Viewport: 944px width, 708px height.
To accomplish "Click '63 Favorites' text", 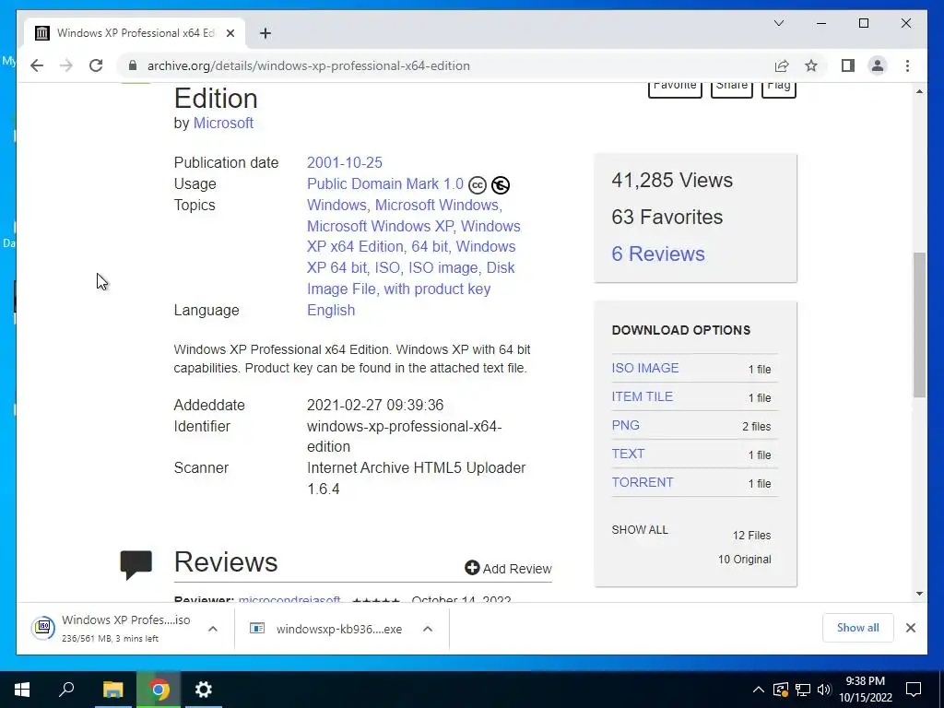I will [667, 217].
